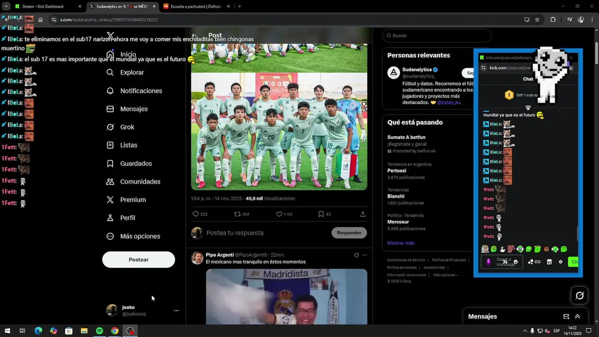Click the Buscar search box
Image resolution: width=599 pixels, height=337 pixels.
coord(437,36)
